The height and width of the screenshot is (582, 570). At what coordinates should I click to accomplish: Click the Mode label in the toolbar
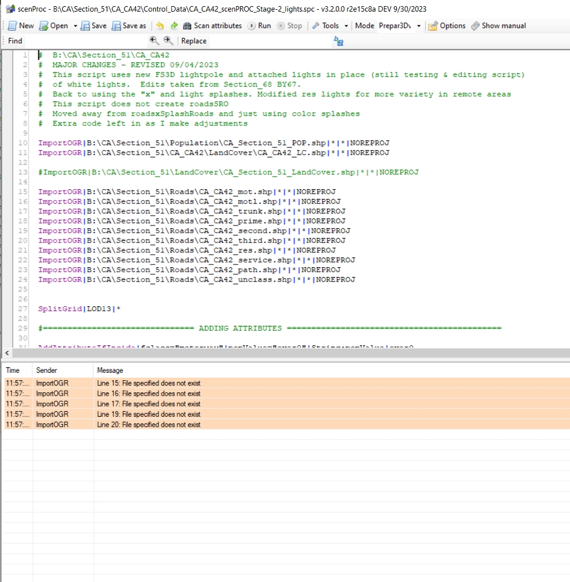tap(365, 26)
